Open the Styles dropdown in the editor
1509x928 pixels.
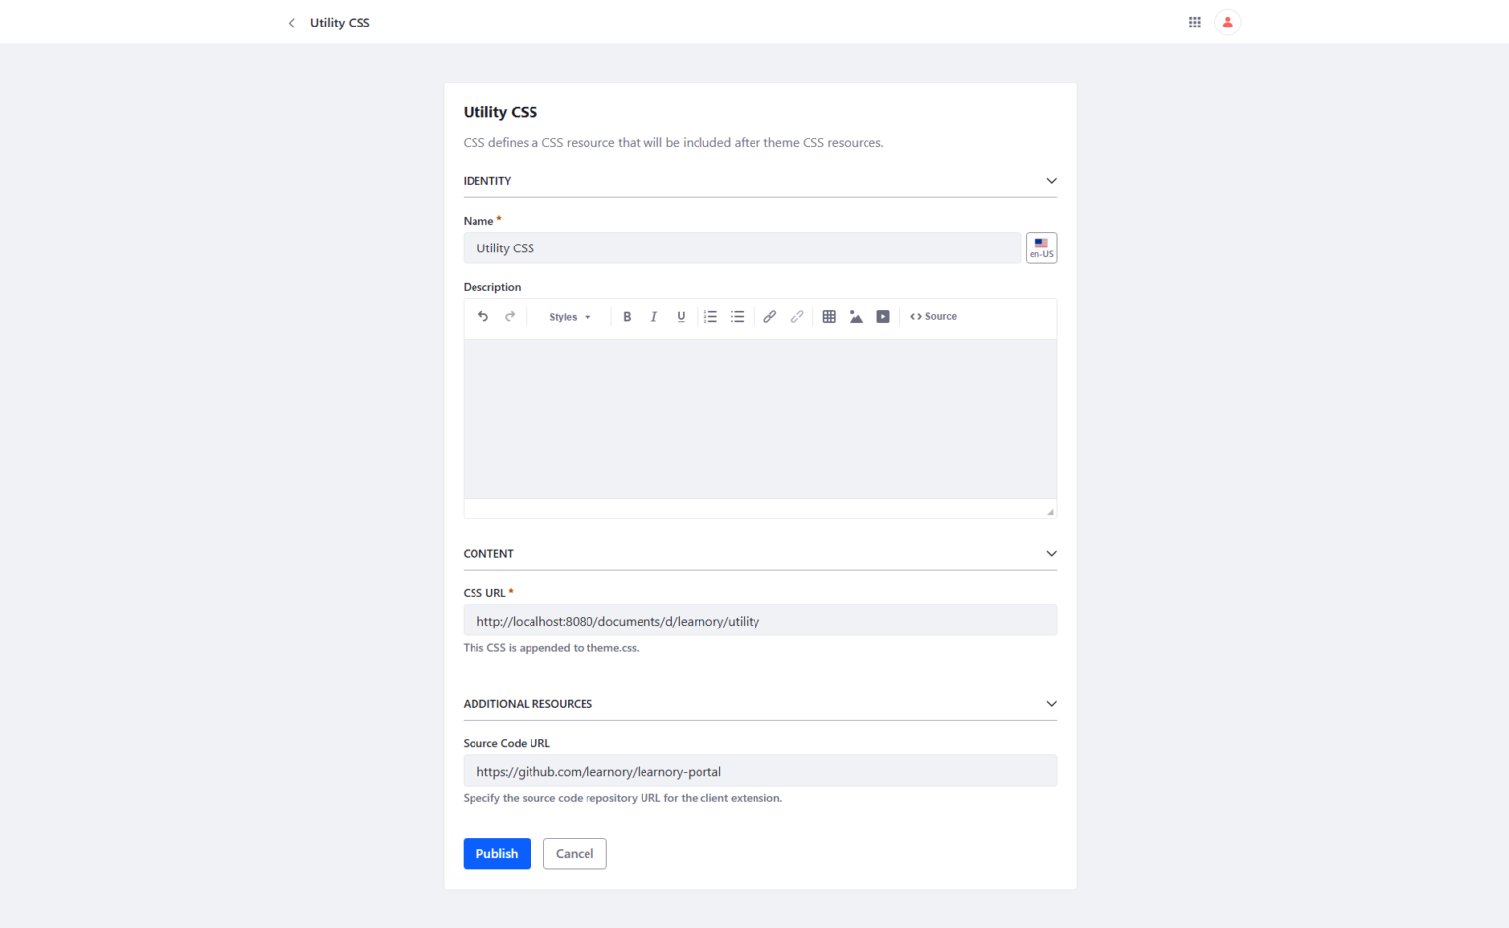coord(569,316)
